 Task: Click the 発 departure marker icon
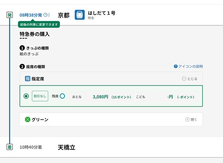[x=10, y=15]
